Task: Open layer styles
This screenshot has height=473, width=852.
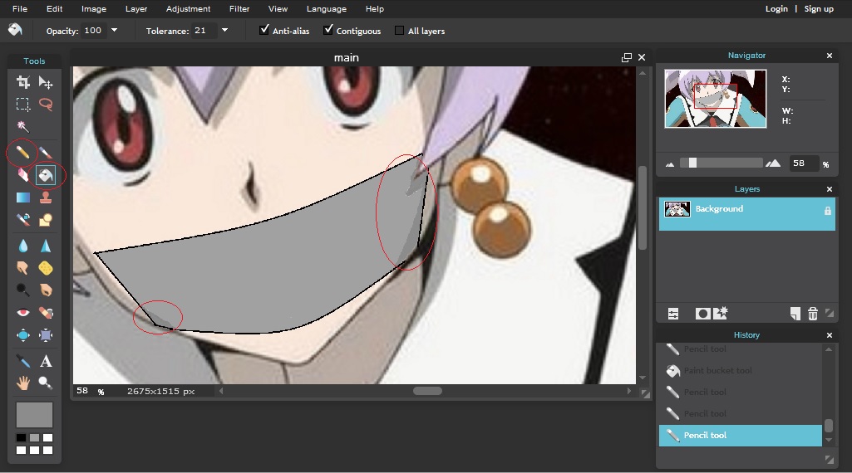Action: pyautogui.click(x=721, y=313)
